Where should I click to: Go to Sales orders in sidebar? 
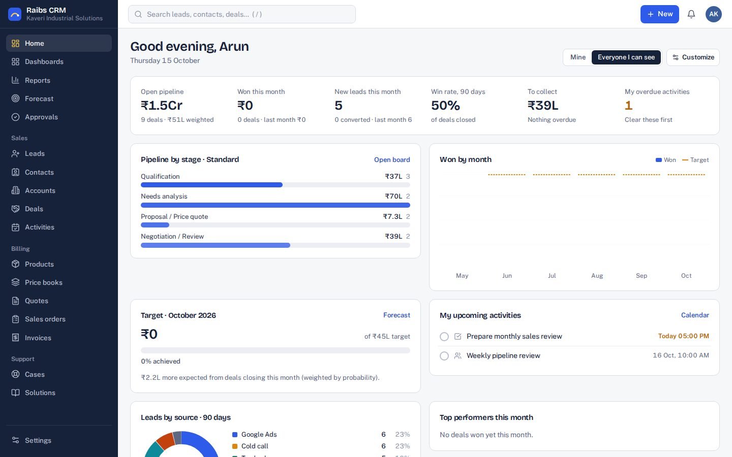coord(59,319)
